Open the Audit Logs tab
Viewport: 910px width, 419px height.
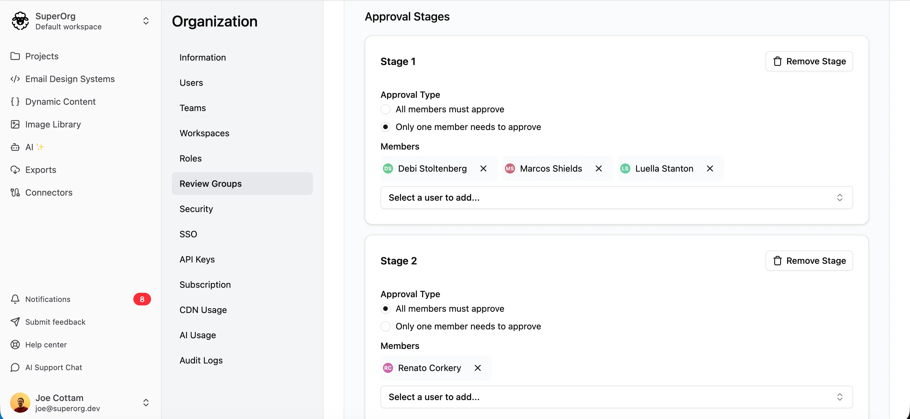[x=201, y=360]
